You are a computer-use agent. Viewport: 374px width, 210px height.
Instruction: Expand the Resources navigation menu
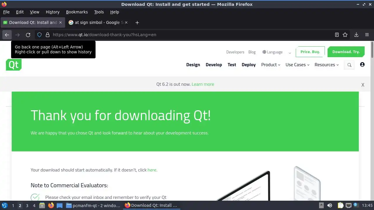pyautogui.click(x=327, y=65)
